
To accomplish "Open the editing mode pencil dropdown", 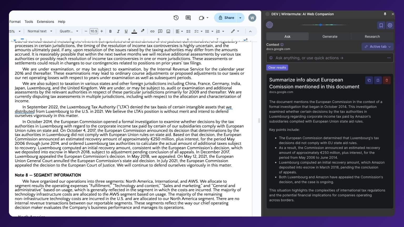I will tap(235, 31).
